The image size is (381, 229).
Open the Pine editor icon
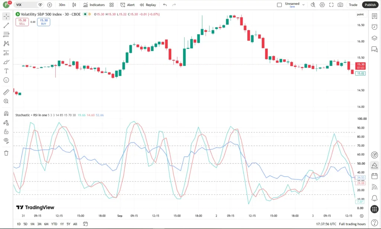[x=374, y=166]
